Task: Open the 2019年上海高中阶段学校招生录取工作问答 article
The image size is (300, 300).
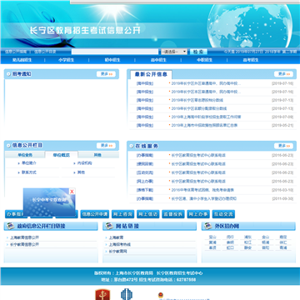Action: [x=206, y=117]
